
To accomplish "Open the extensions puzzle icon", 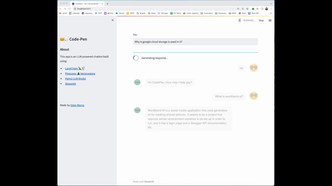I will [258, 9].
